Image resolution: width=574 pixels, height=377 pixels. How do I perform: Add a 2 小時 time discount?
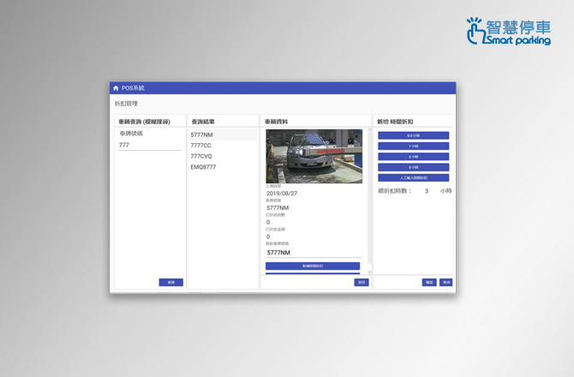413,157
